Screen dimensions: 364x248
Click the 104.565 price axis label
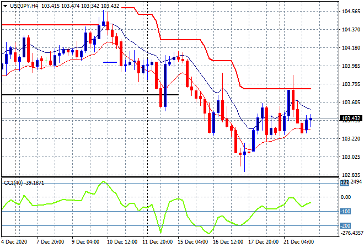click(x=351, y=12)
